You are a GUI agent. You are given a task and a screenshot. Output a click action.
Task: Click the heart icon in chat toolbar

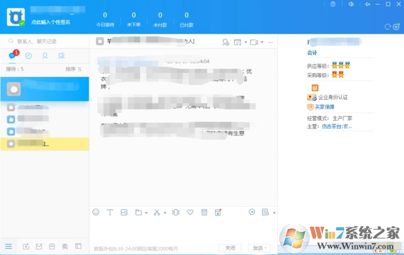point(190,212)
